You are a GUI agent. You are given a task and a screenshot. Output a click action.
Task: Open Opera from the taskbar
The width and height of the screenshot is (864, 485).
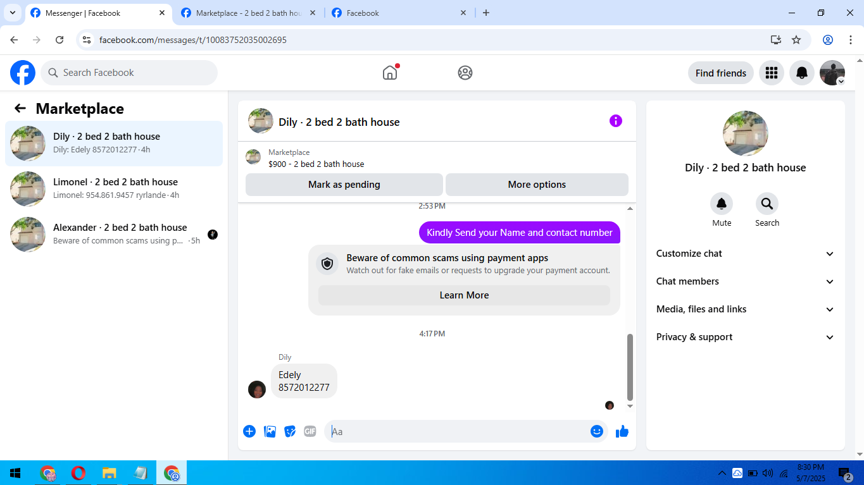coord(78,473)
